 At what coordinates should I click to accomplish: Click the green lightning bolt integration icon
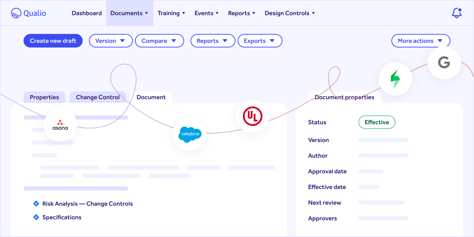[395, 79]
